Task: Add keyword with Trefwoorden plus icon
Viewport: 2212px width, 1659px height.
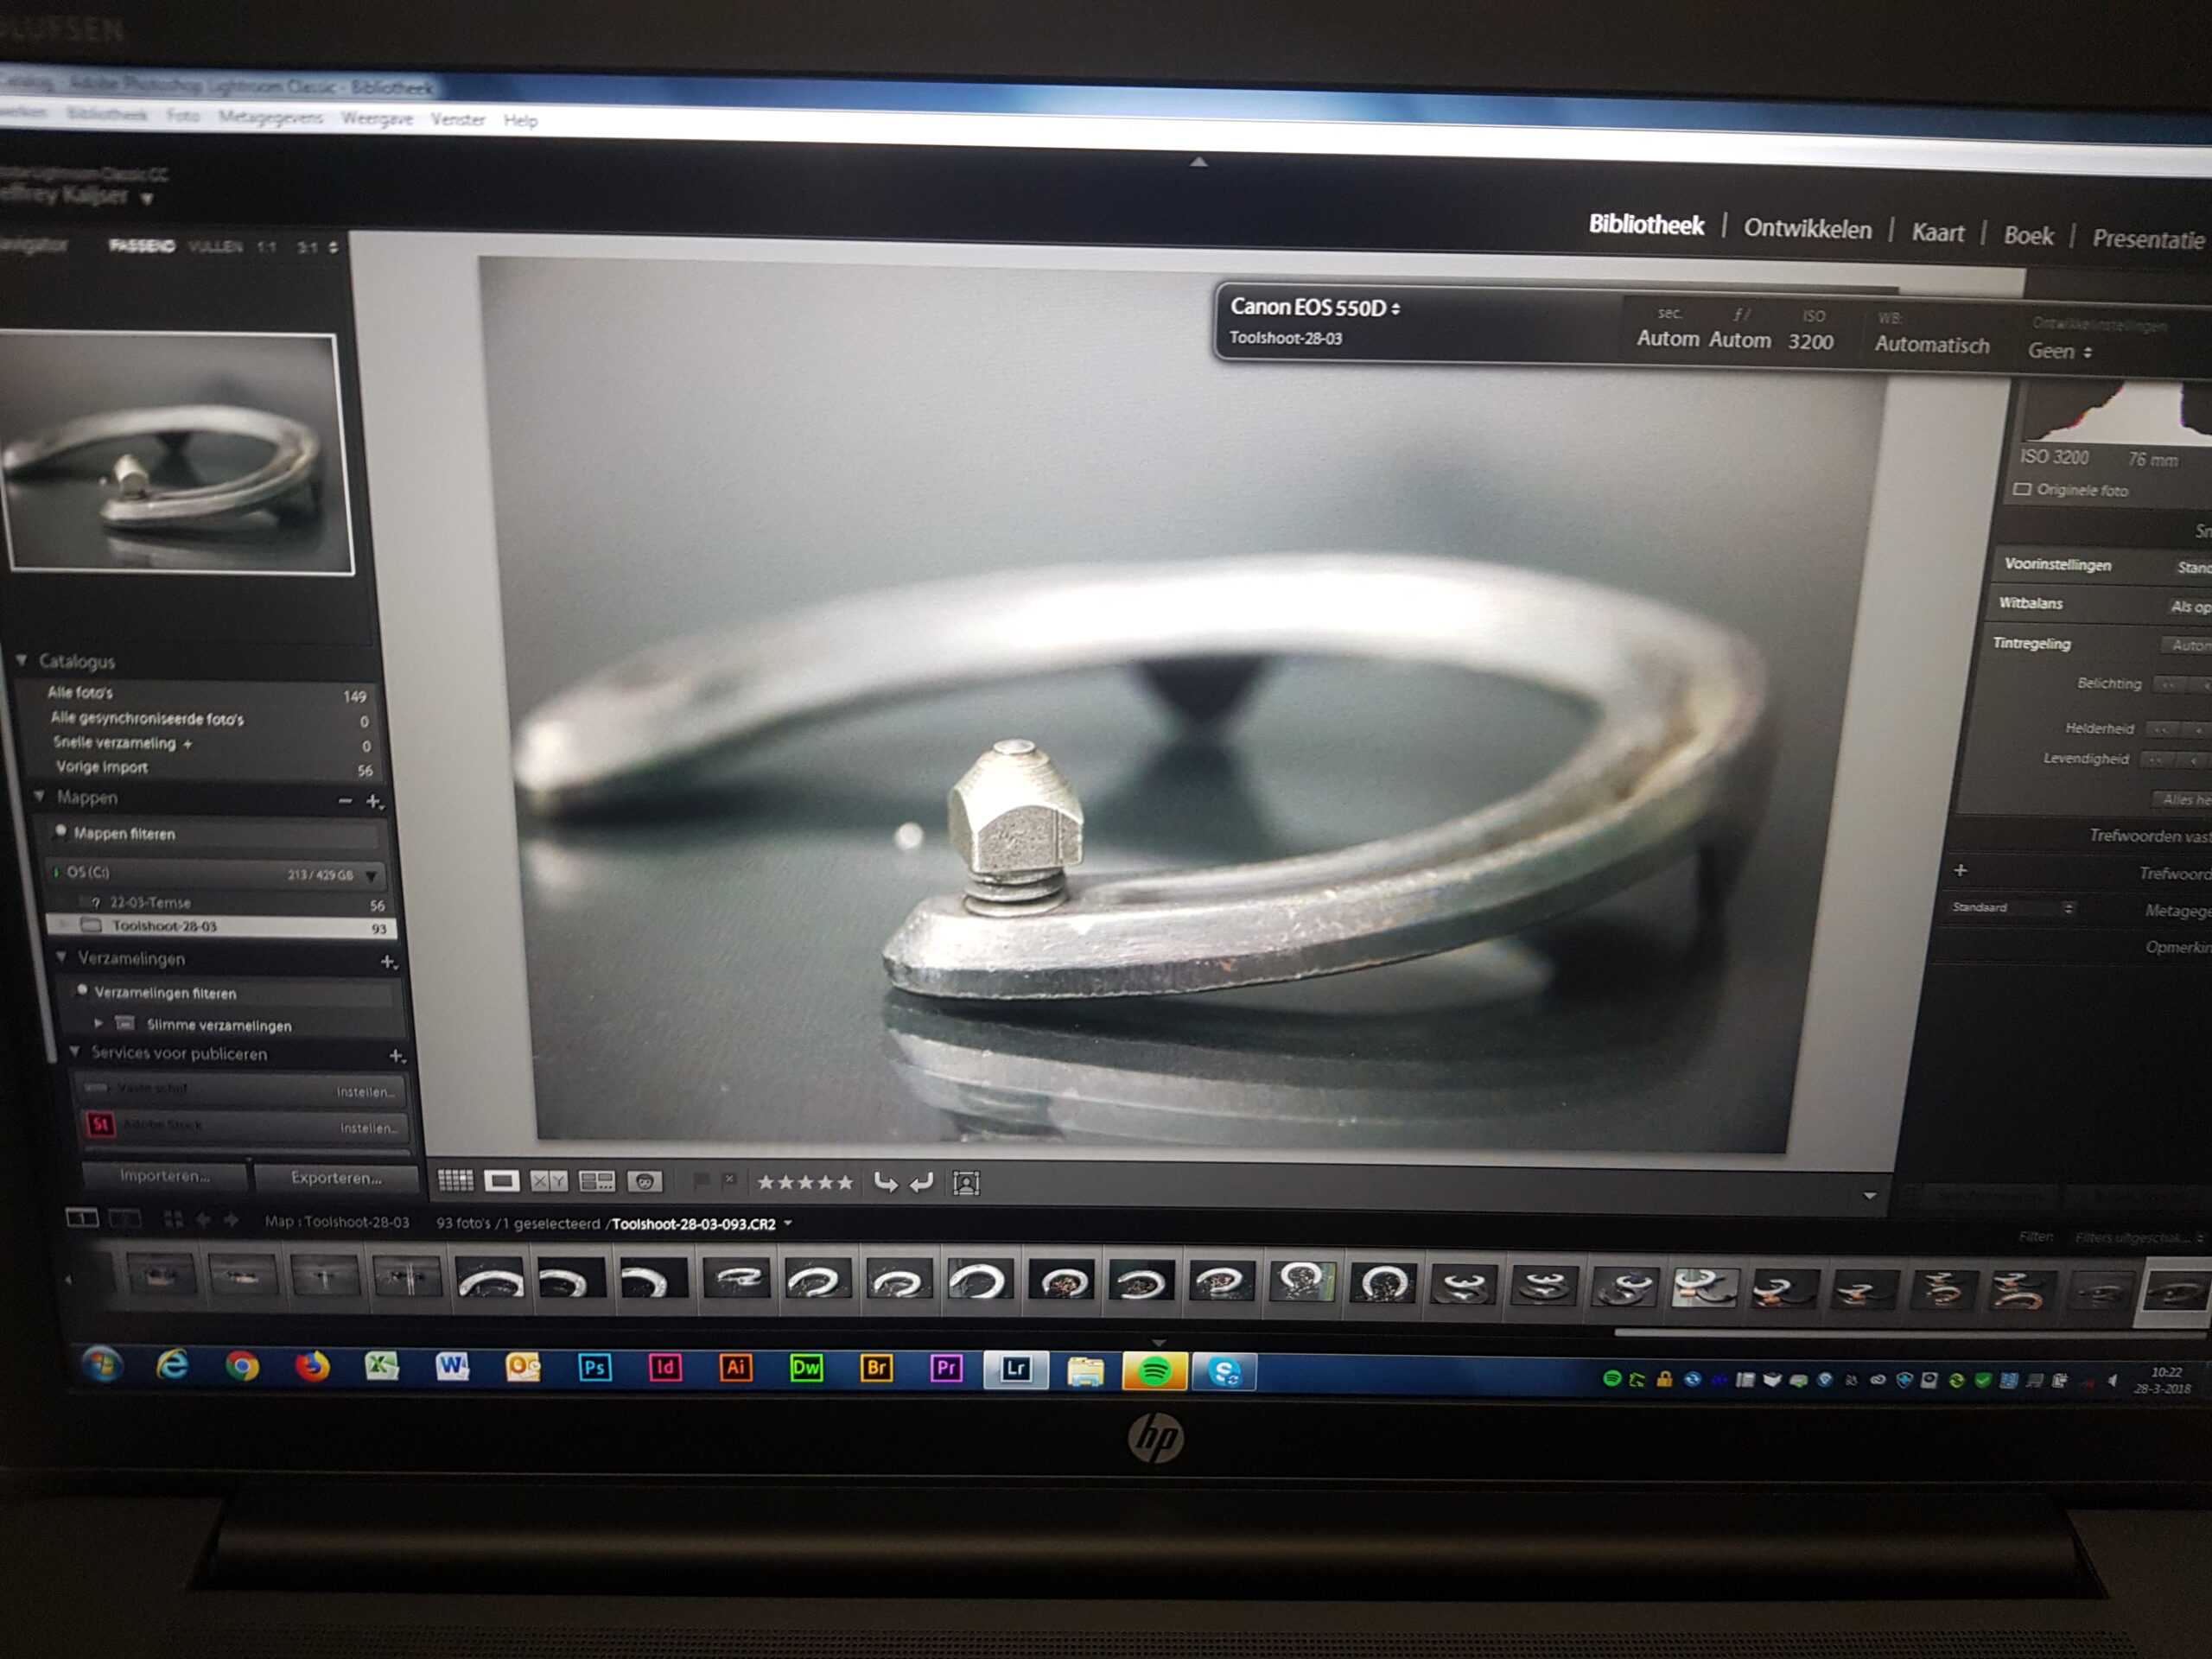Action: [1960, 870]
